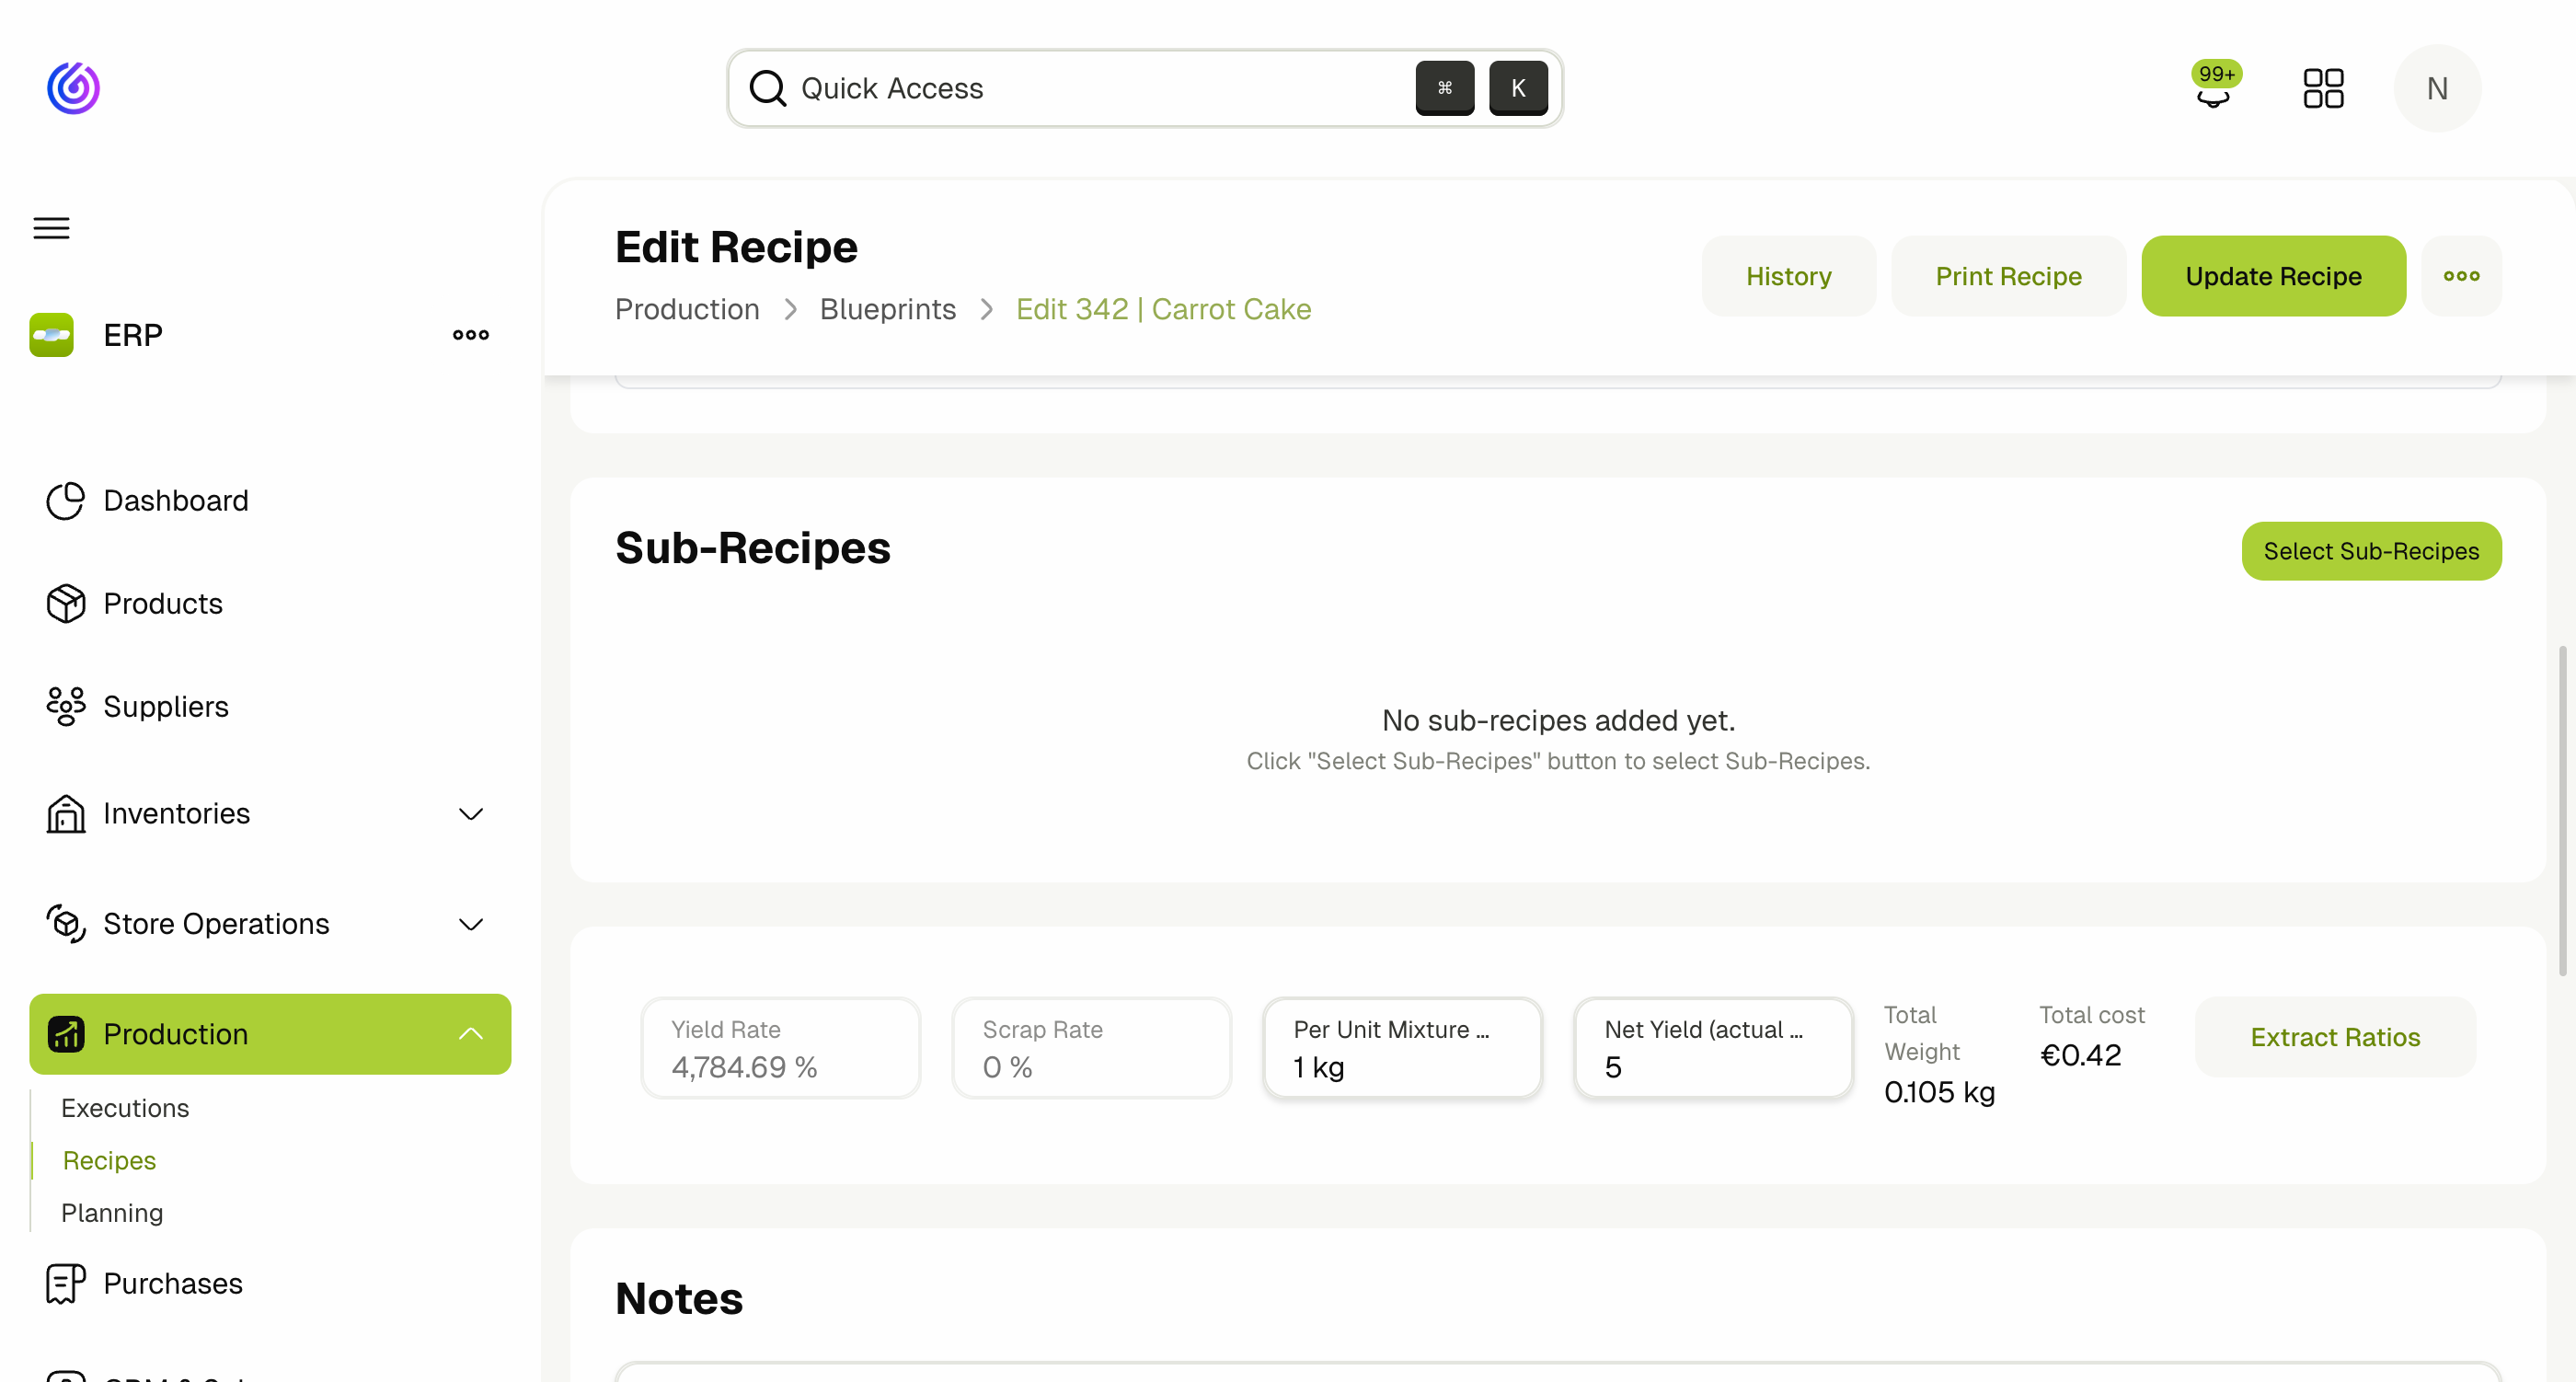2576x1382 pixels.
Task: Expand the Inventories section
Action: pos(471,814)
